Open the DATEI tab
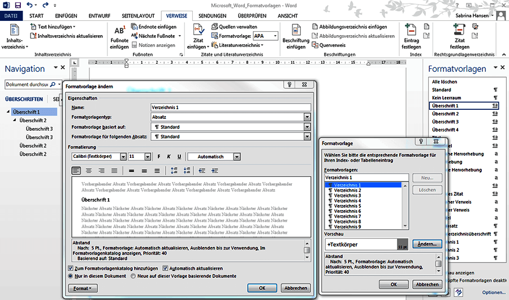Screen dimensions: 509x300 point(11,16)
